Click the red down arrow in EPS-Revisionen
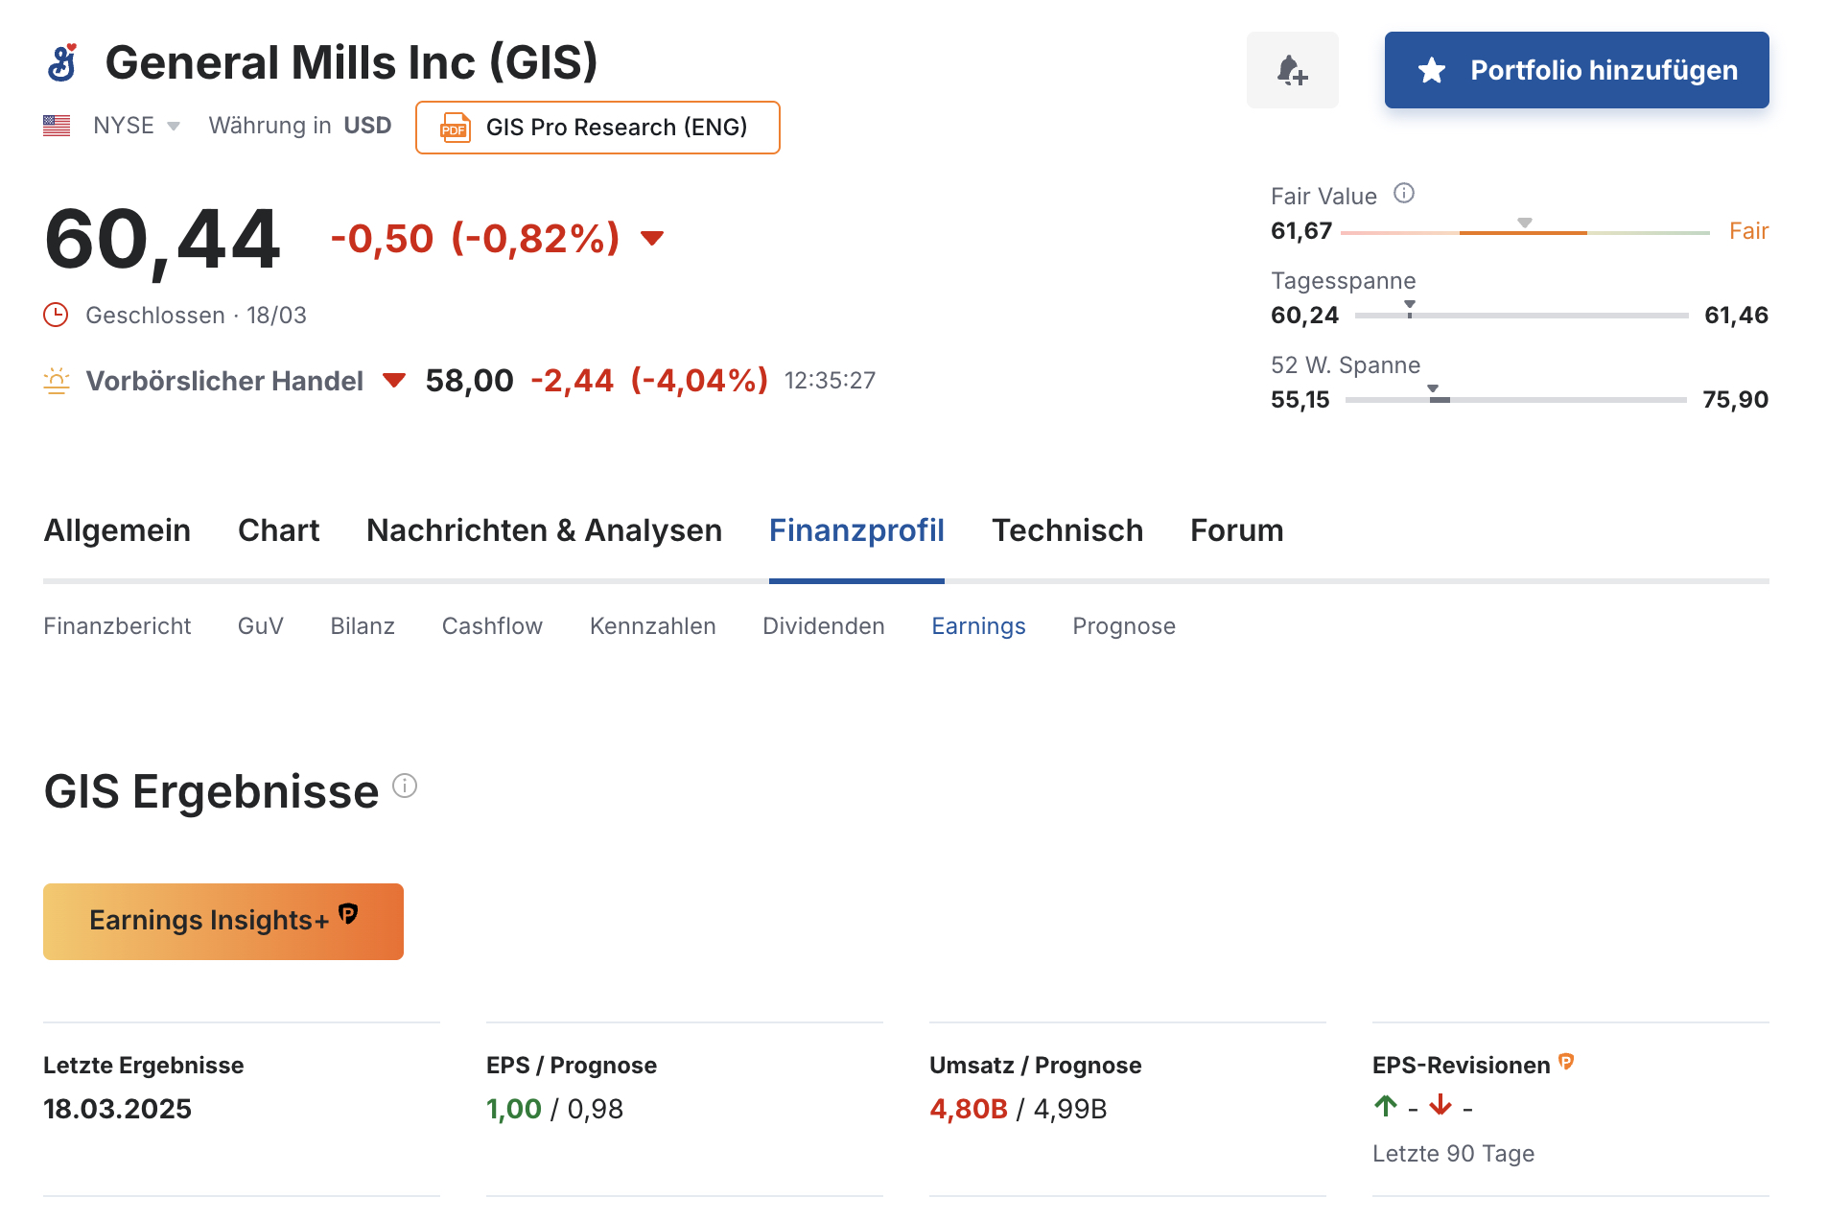Viewport: 1827px width, 1221px height. coord(1440,1106)
